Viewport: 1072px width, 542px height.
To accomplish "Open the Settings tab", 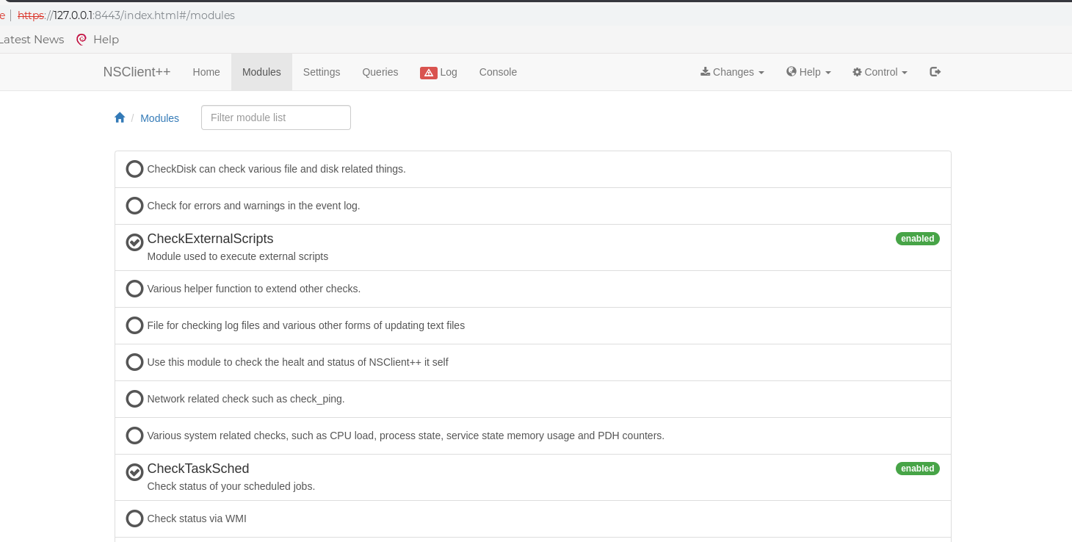I will pyautogui.click(x=322, y=72).
